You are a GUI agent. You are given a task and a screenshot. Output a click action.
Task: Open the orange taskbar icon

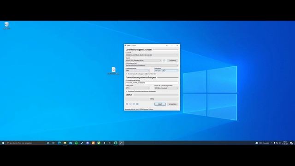coord(93,143)
